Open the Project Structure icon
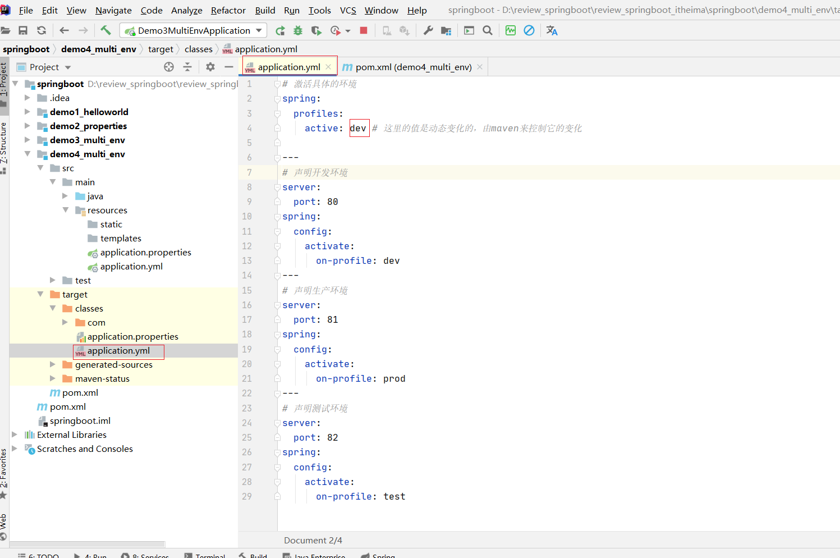The width and height of the screenshot is (840, 558). click(446, 30)
